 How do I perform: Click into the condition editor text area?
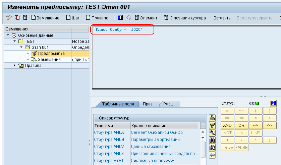pos(186,57)
